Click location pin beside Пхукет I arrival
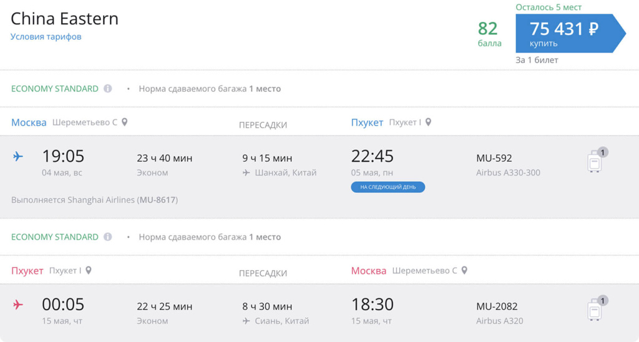Screen dimensions: 639x342 tap(428, 122)
